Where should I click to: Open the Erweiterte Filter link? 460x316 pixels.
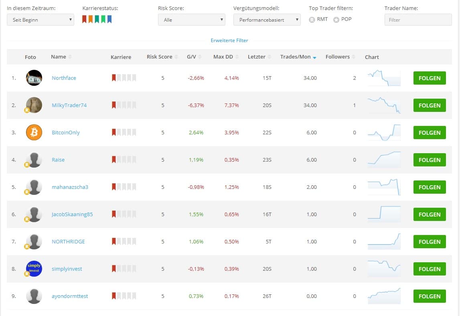(229, 41)
